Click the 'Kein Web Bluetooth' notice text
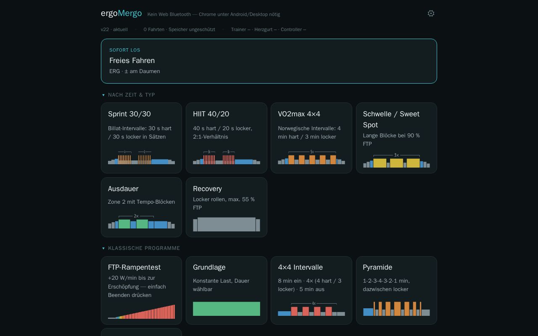Screen dimensions: 538x336 [214, 14]
